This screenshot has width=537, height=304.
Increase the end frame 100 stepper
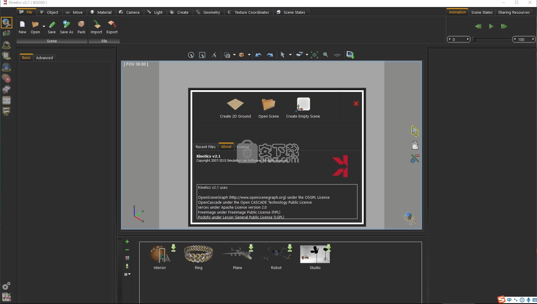533,39
